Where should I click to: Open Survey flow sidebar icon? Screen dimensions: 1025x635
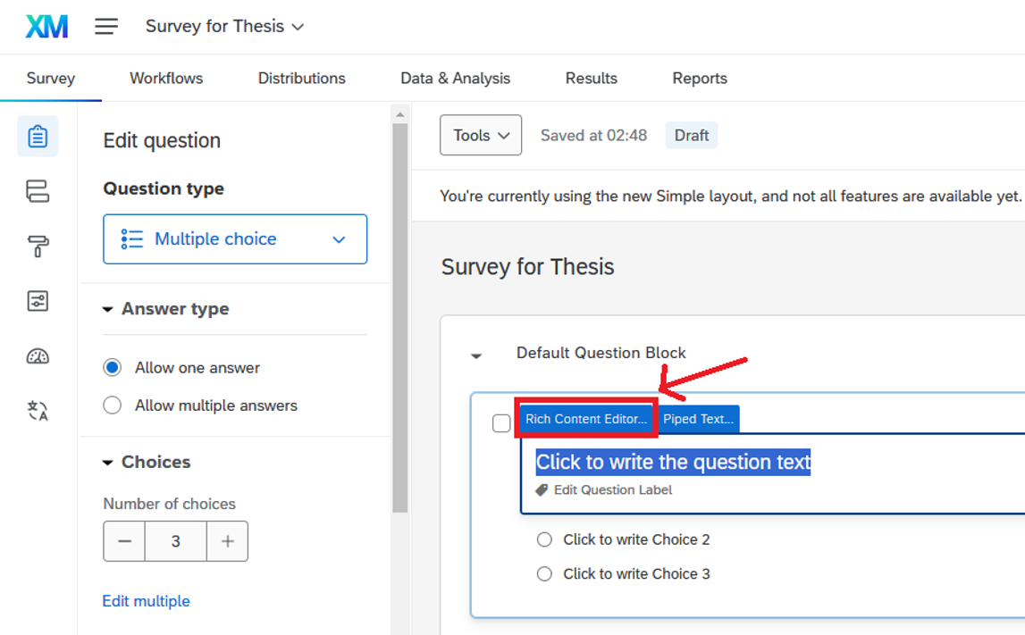tap(38, 191)
